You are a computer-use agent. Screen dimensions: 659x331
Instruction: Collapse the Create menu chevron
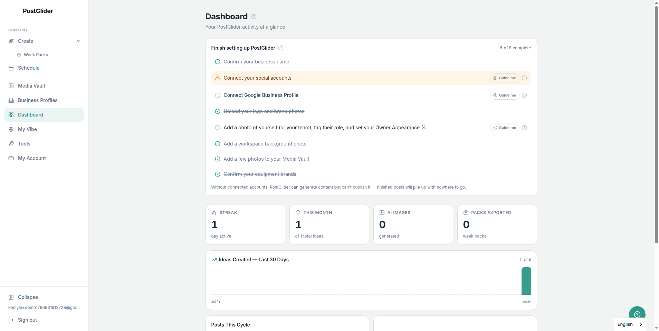(x=79, y=41)
